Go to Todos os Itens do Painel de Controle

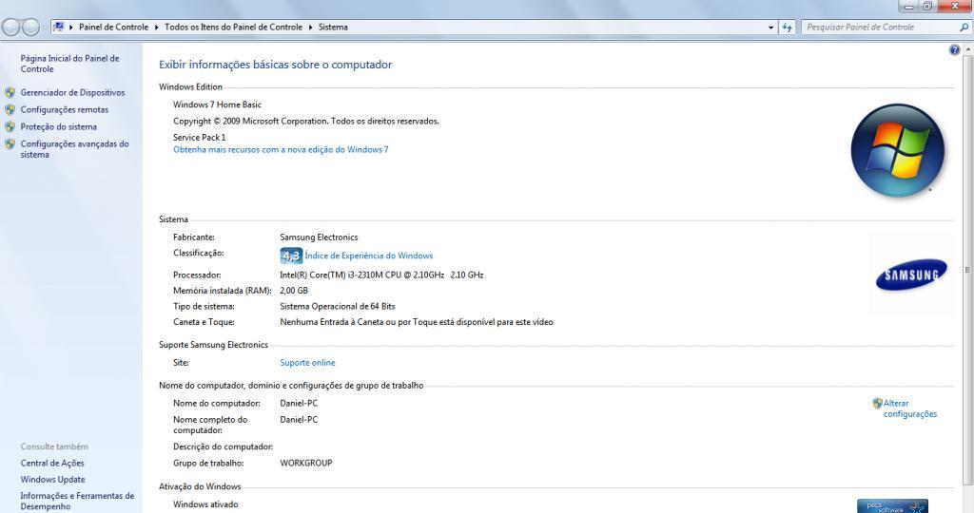pos(234,28)
